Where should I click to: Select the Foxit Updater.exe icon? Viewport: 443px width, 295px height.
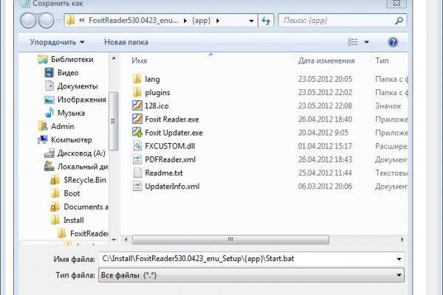point(137,132)
